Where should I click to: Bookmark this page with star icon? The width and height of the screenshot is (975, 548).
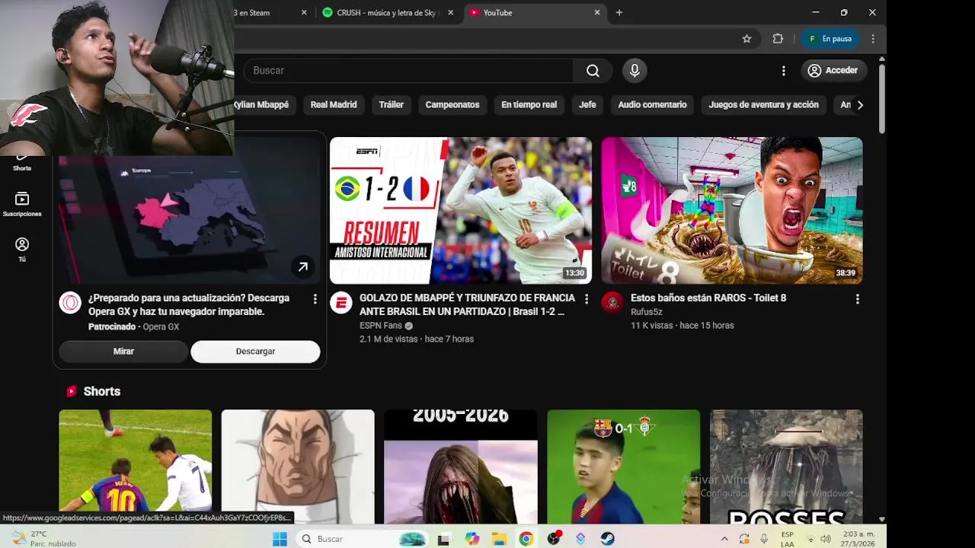(746, 39)
